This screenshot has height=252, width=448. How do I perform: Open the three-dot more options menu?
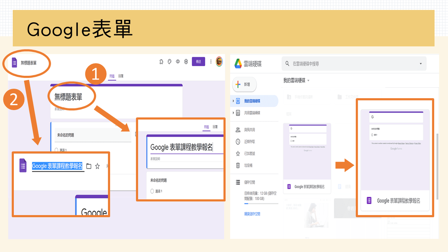point(211,62)
